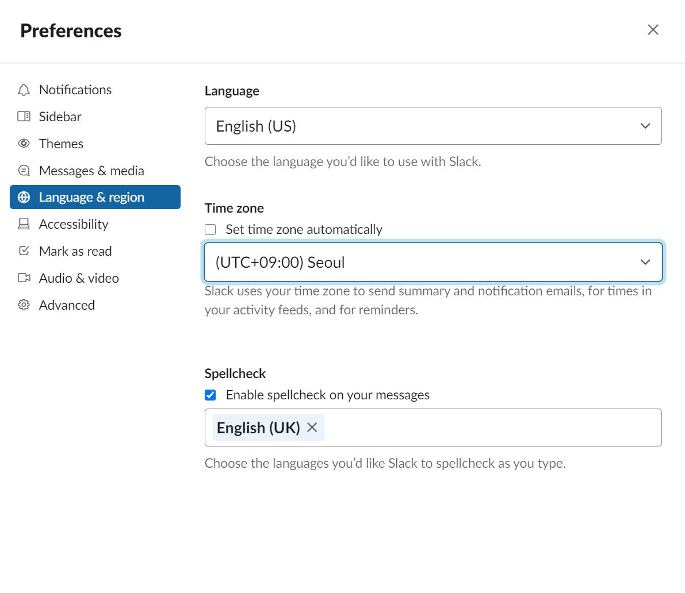Image resolution: width=685 pixels, height=593 pixels.
Task: Open Advanced settings via the gear icon
Action: pyautogui.click(x=24, y=305)
